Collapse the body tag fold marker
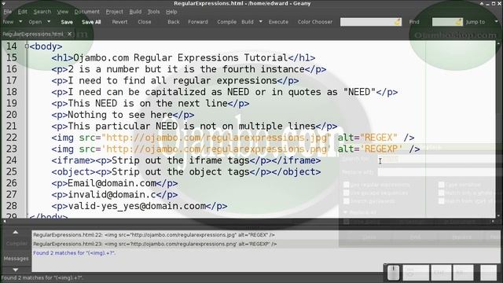The width and height of the screenshot is (503, 283). tap(27, 46)
